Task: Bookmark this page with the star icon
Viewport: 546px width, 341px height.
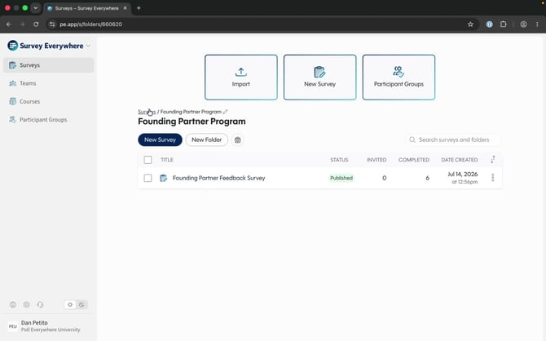Action: (470, 24)
